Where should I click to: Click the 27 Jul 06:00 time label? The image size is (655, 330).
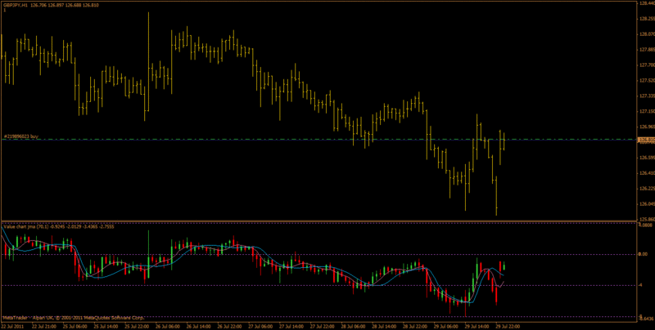point(260,326)
